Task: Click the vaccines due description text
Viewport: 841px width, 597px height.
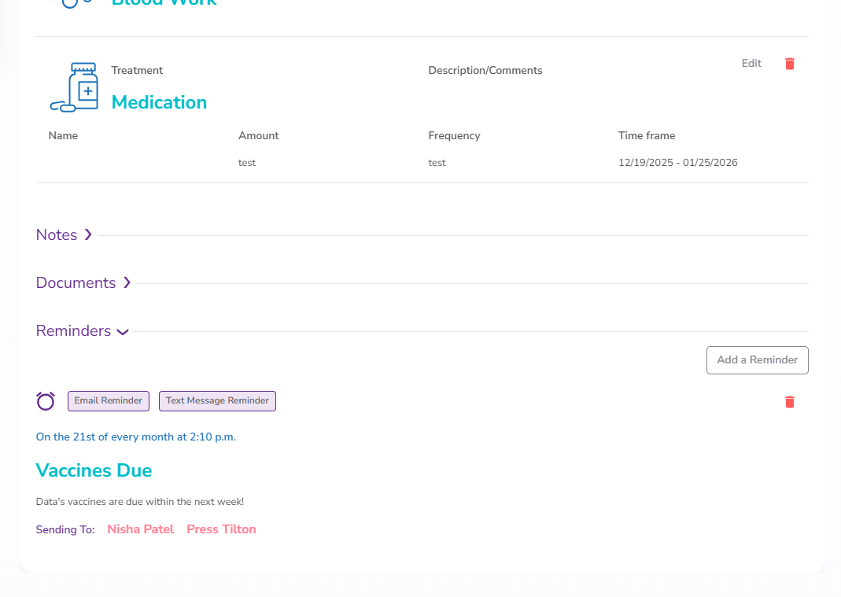Action: [x=139, y=502]
